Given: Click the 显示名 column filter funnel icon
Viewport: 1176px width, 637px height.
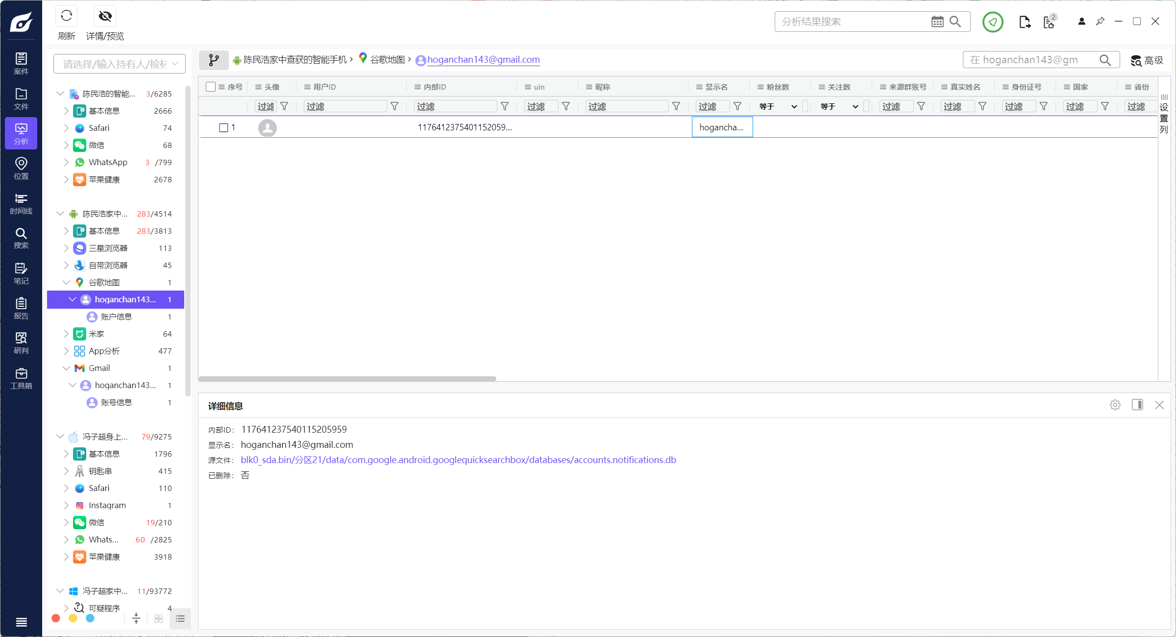Looking at the screenshot, I should point(737,106).
